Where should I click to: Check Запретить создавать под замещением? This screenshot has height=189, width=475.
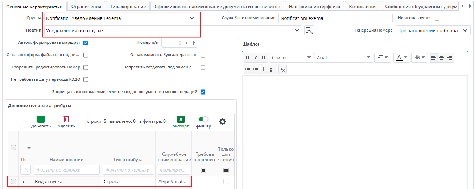(x=203, y=67)
